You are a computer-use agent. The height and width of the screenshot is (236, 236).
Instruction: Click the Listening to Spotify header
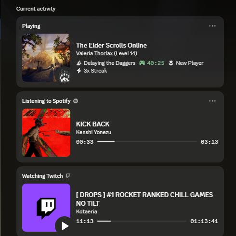click(46, 101)
